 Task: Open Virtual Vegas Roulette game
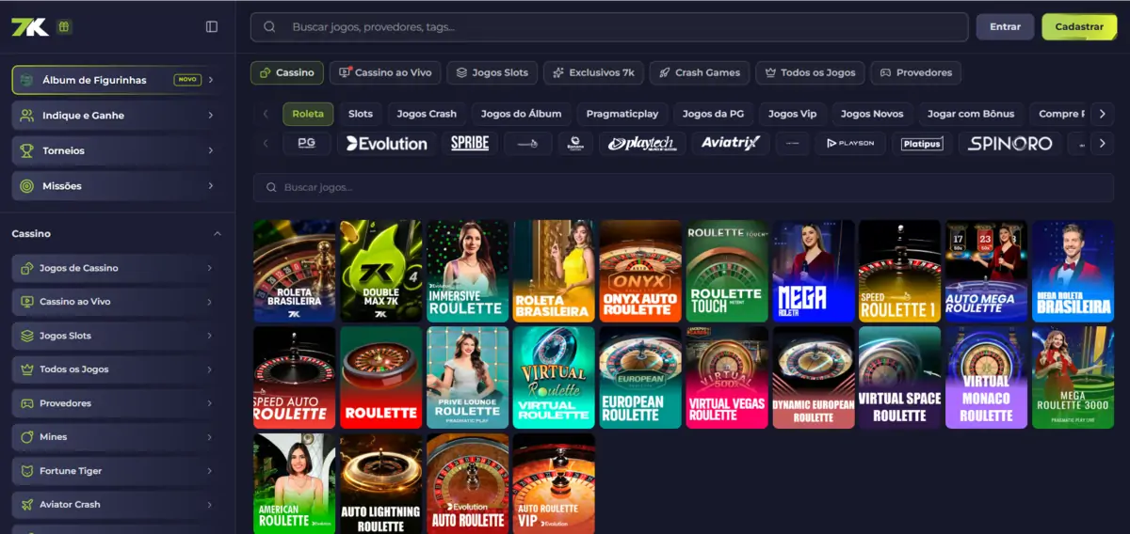[x=727, y=377]
